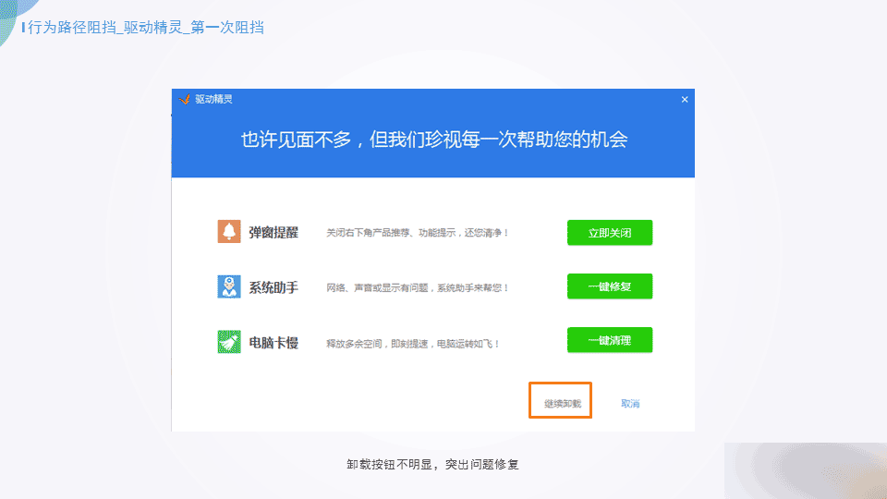Screen dimensions: 887x499
Task: Select the 弹窗提醒 heading text
Action: (x=273, y=233)
